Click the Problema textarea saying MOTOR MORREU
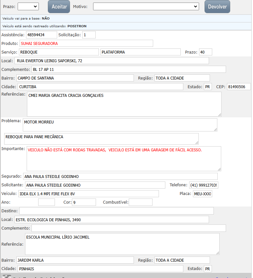Image resolution: width=253 pixels, height=278 pixels. click(x=120, y=125)
